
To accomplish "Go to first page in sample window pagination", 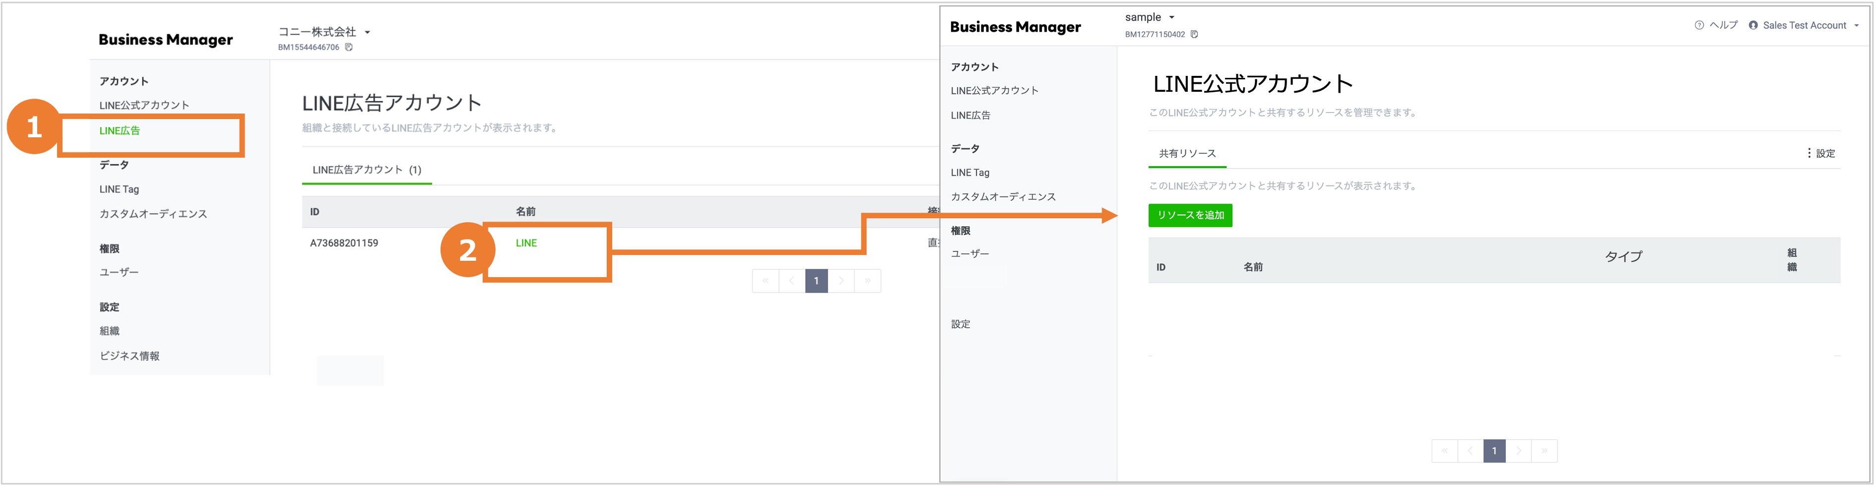I will (x=1445, y=451).
